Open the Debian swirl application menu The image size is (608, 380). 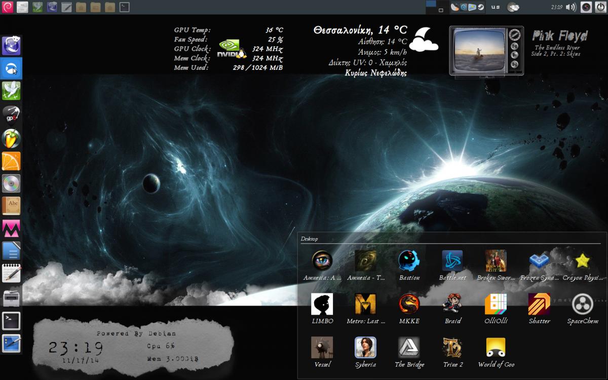click(8, 7)
